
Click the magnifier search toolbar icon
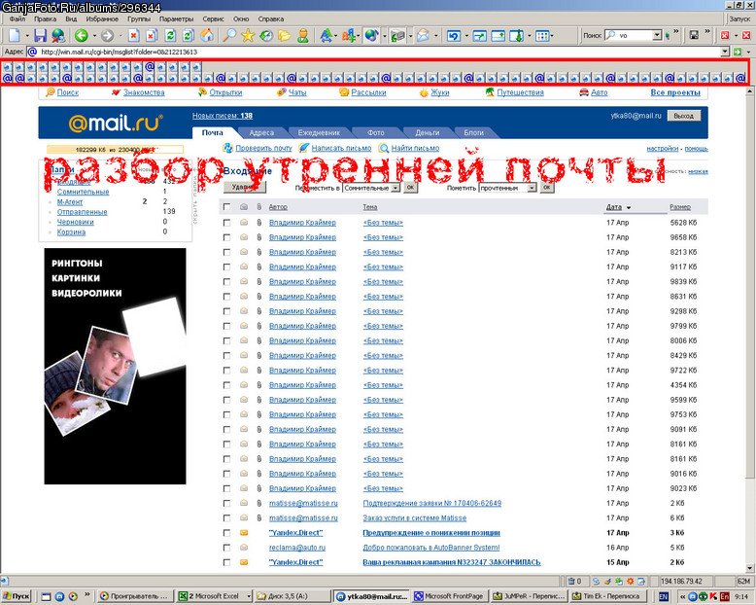click(228, 36)
